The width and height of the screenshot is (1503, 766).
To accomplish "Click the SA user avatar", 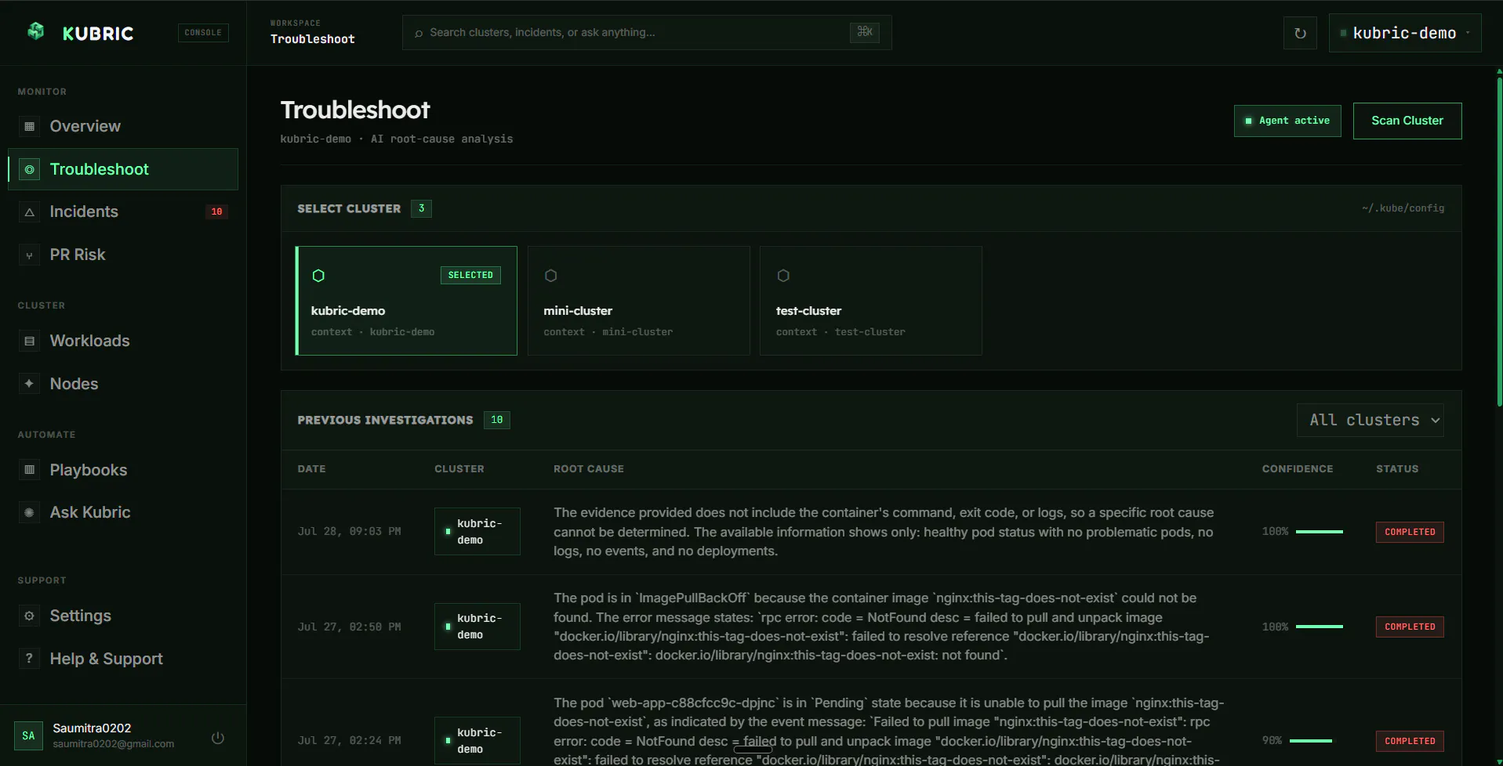I will (x=28, y=735).
